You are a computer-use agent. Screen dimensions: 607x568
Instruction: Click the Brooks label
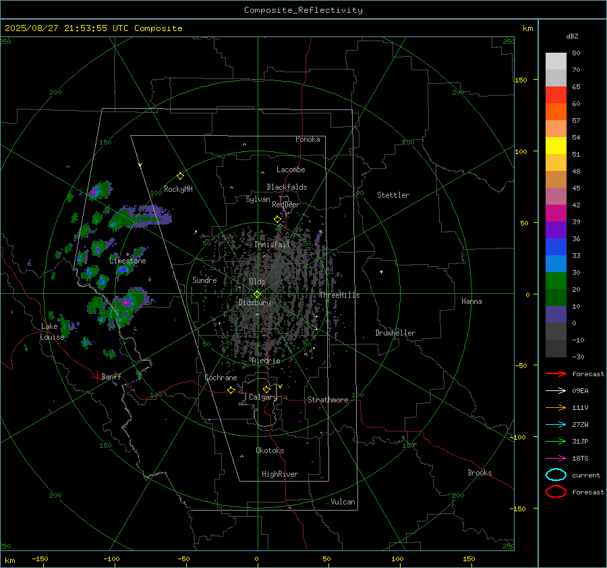pos(480,473)
